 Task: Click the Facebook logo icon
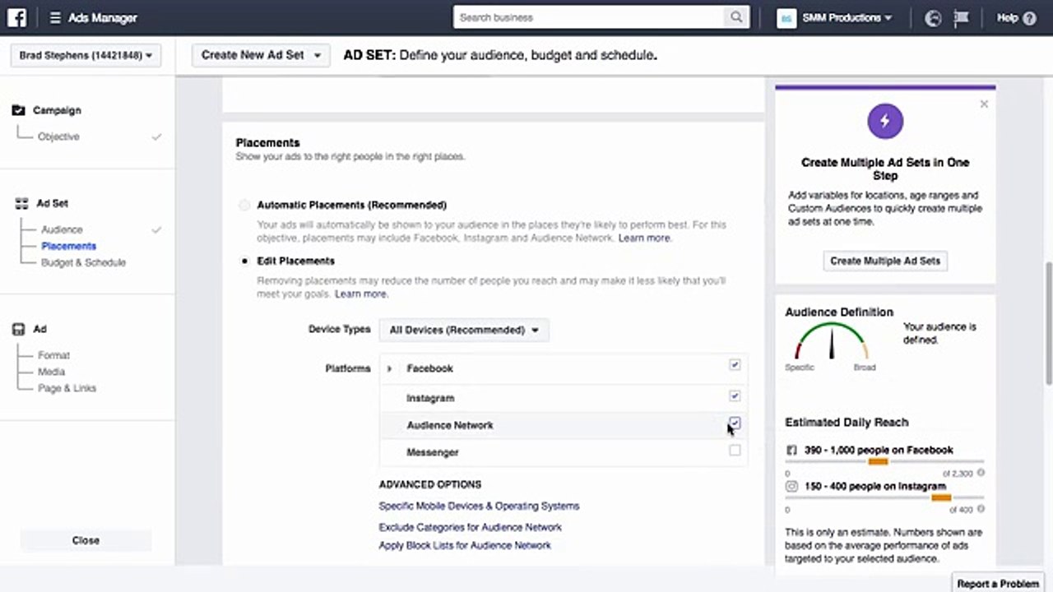tap(18, 17)
